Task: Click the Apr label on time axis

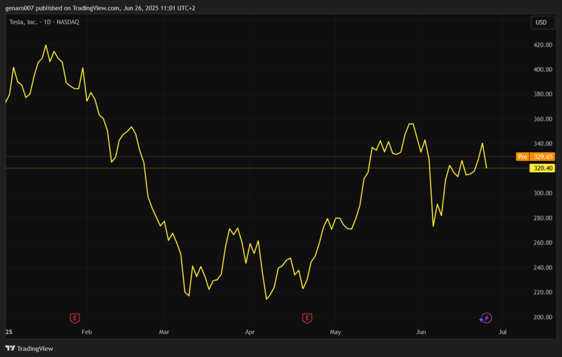Action: [250, 332]
